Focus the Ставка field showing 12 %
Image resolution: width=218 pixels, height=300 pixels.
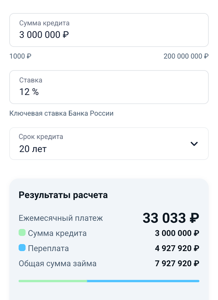109,87
